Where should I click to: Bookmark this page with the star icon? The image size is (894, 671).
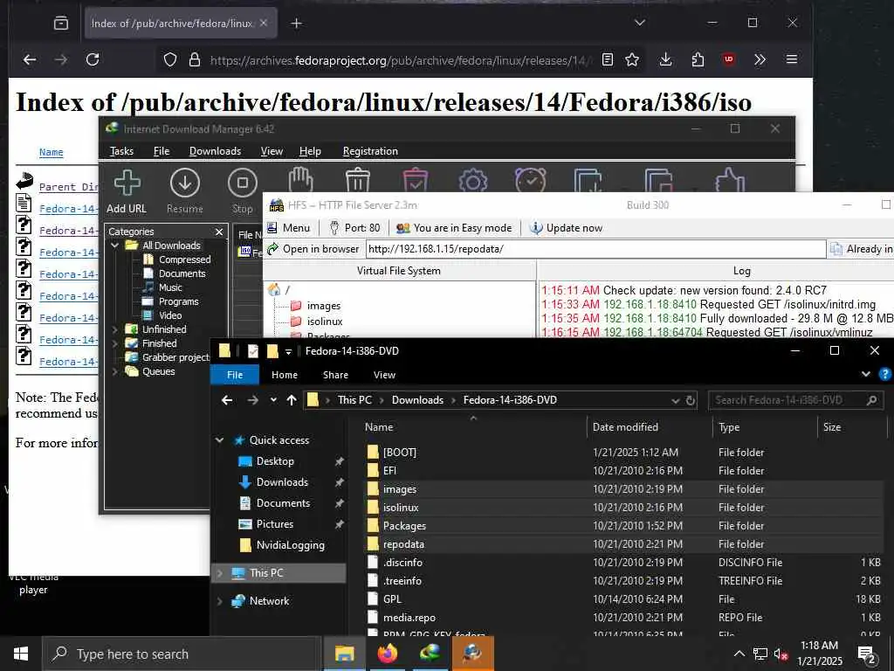(x=632, y=59)
